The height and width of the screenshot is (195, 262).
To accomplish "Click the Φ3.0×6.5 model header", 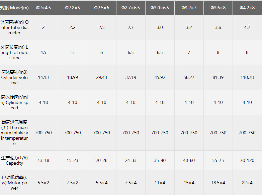I will click(x=160, y=7).
